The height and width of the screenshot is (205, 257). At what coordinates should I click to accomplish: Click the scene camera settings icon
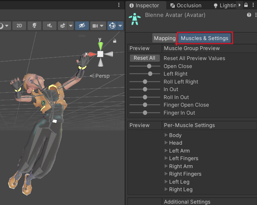pyautogui.click(x=95, y=26)
